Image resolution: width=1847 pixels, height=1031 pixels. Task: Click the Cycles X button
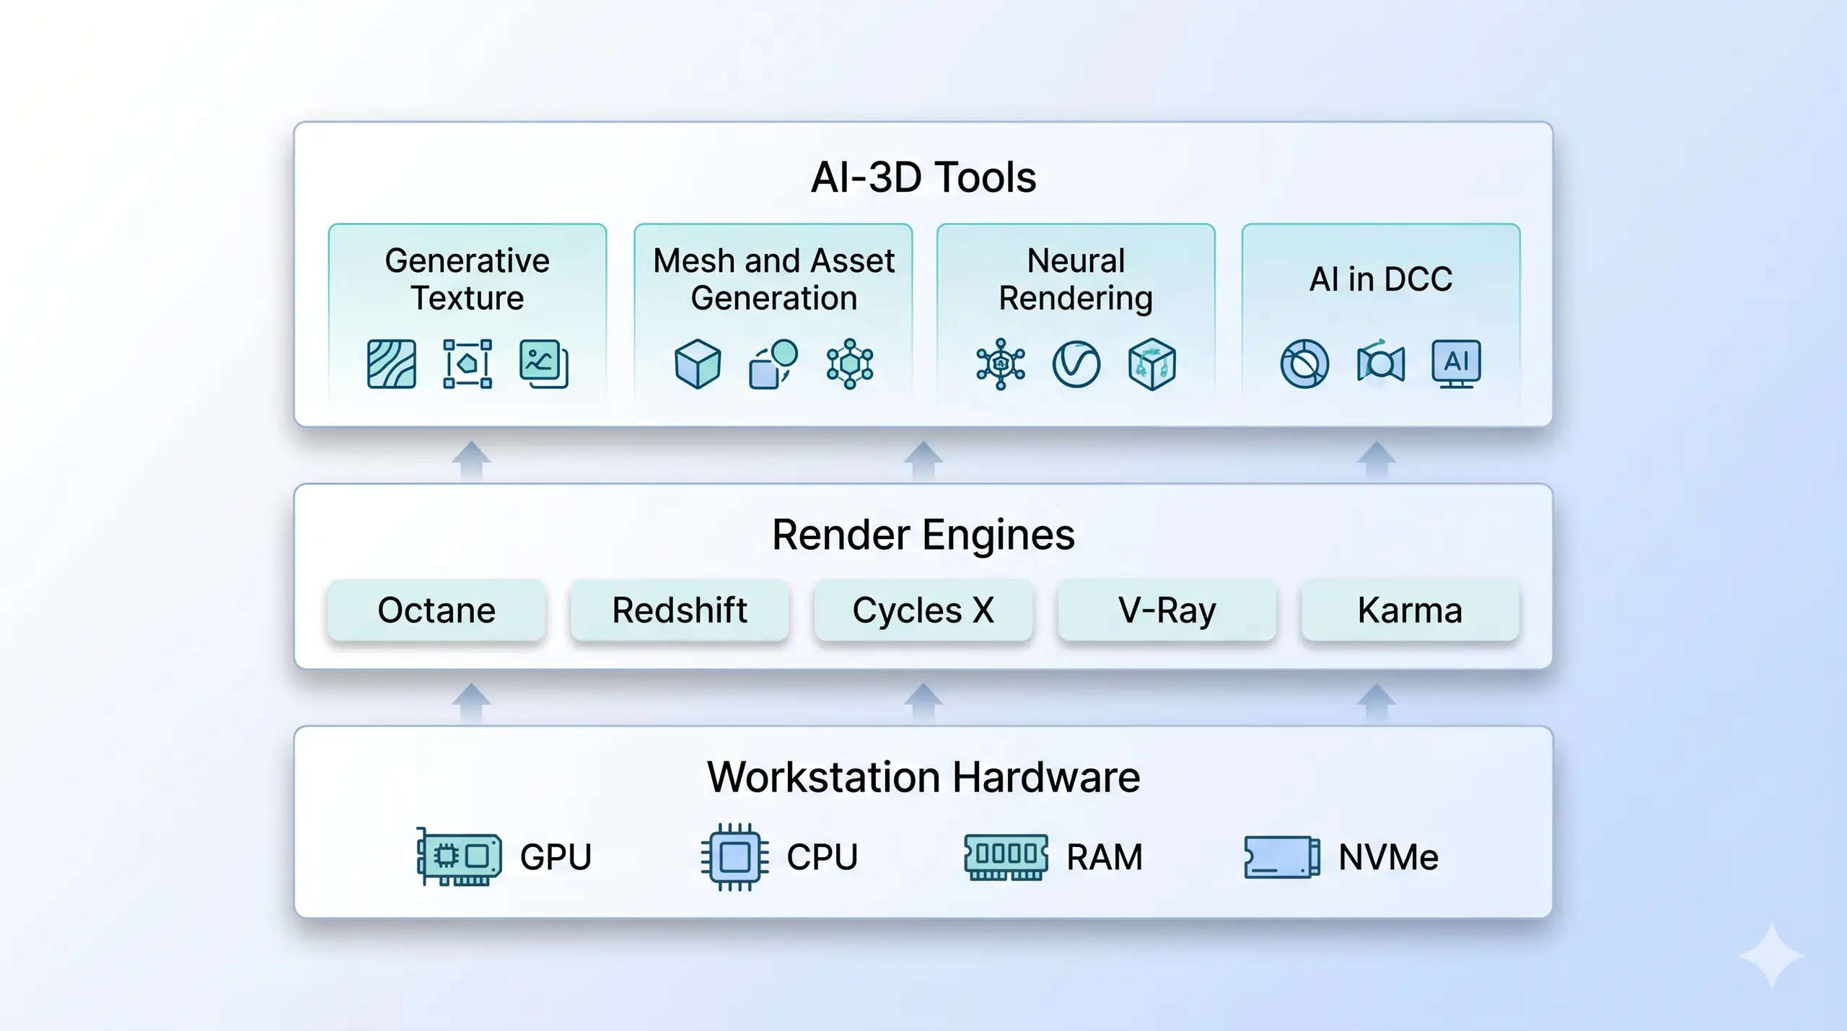(x=923, y=610)
